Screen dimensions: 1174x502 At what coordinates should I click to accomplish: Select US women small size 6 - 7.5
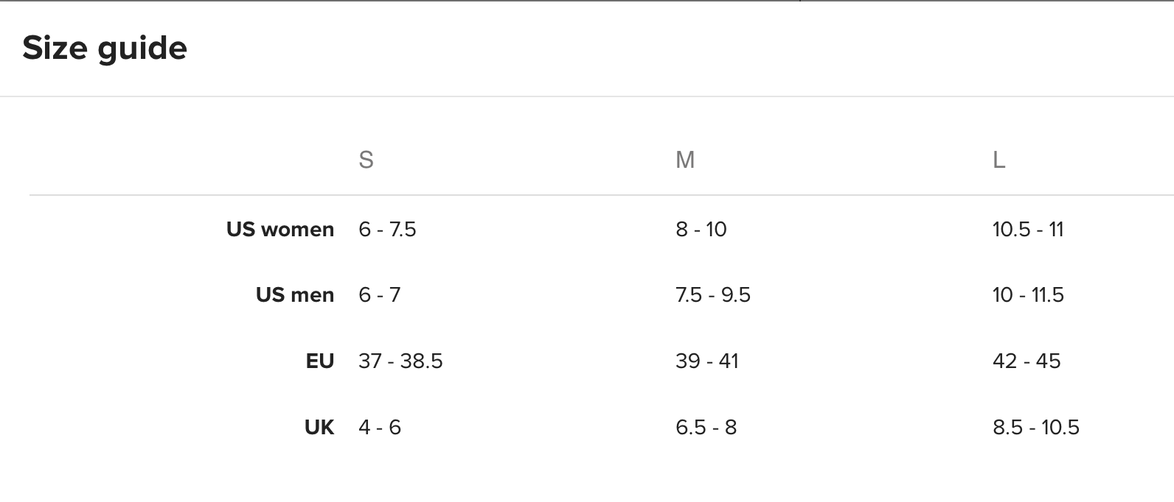click(x=387, y=230)
